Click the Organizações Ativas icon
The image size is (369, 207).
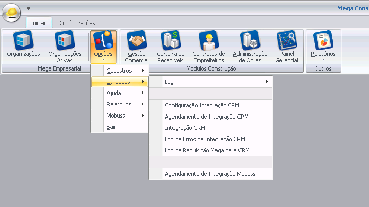(64, 47)
